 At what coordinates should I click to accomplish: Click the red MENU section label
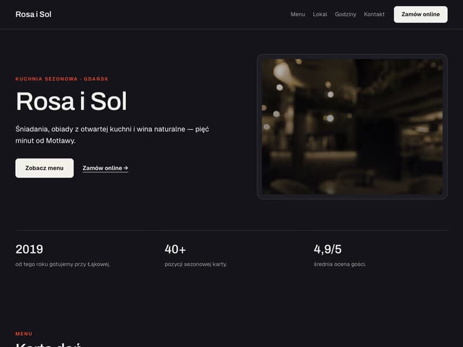(x=24, y=334)
